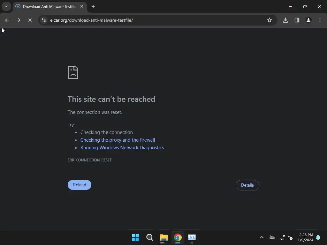The image size is (327, 245).
Task: Show hidden system tray icons
Action: [x=262, y=237]
